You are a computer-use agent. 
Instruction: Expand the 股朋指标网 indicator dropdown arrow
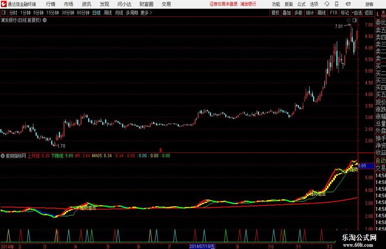(3, 156)
